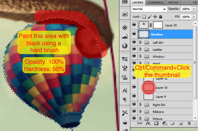Viewport: 198px width, 131px height.
Task: Select the 'Ribbons' group name
Action: point(158,112)
